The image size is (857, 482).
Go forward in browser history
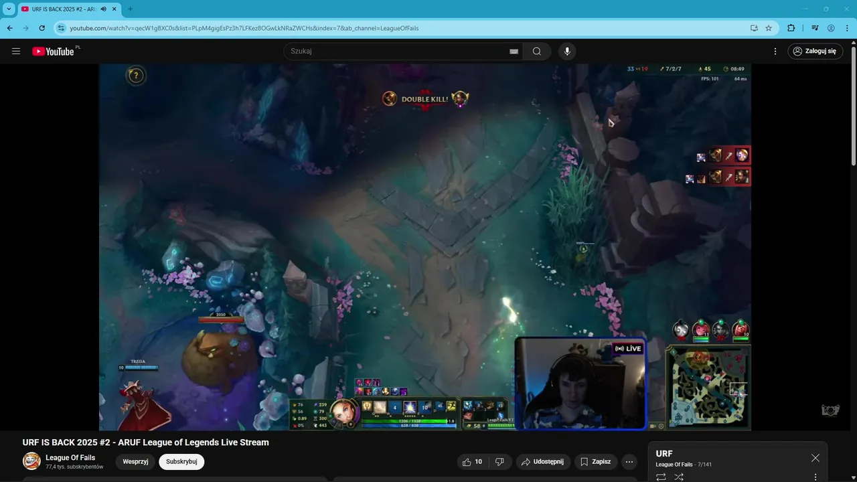pos(26,28)
